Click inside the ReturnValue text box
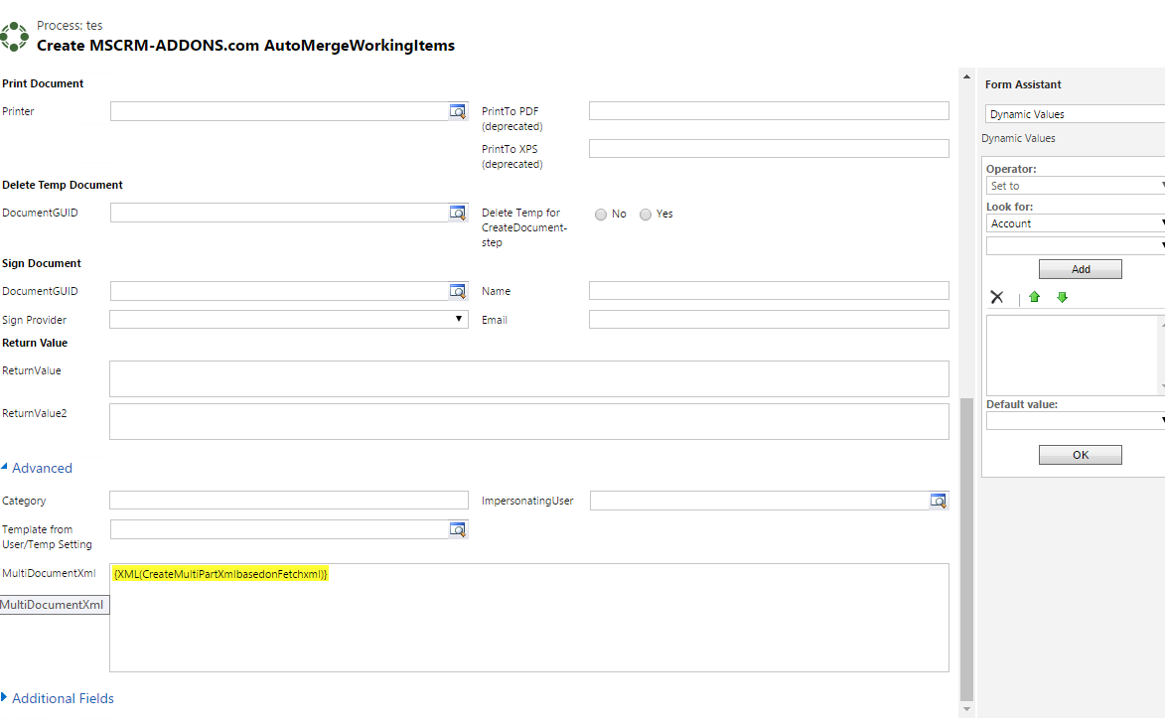The height and width of the screenshot is (726, 1165). [529, 379]
